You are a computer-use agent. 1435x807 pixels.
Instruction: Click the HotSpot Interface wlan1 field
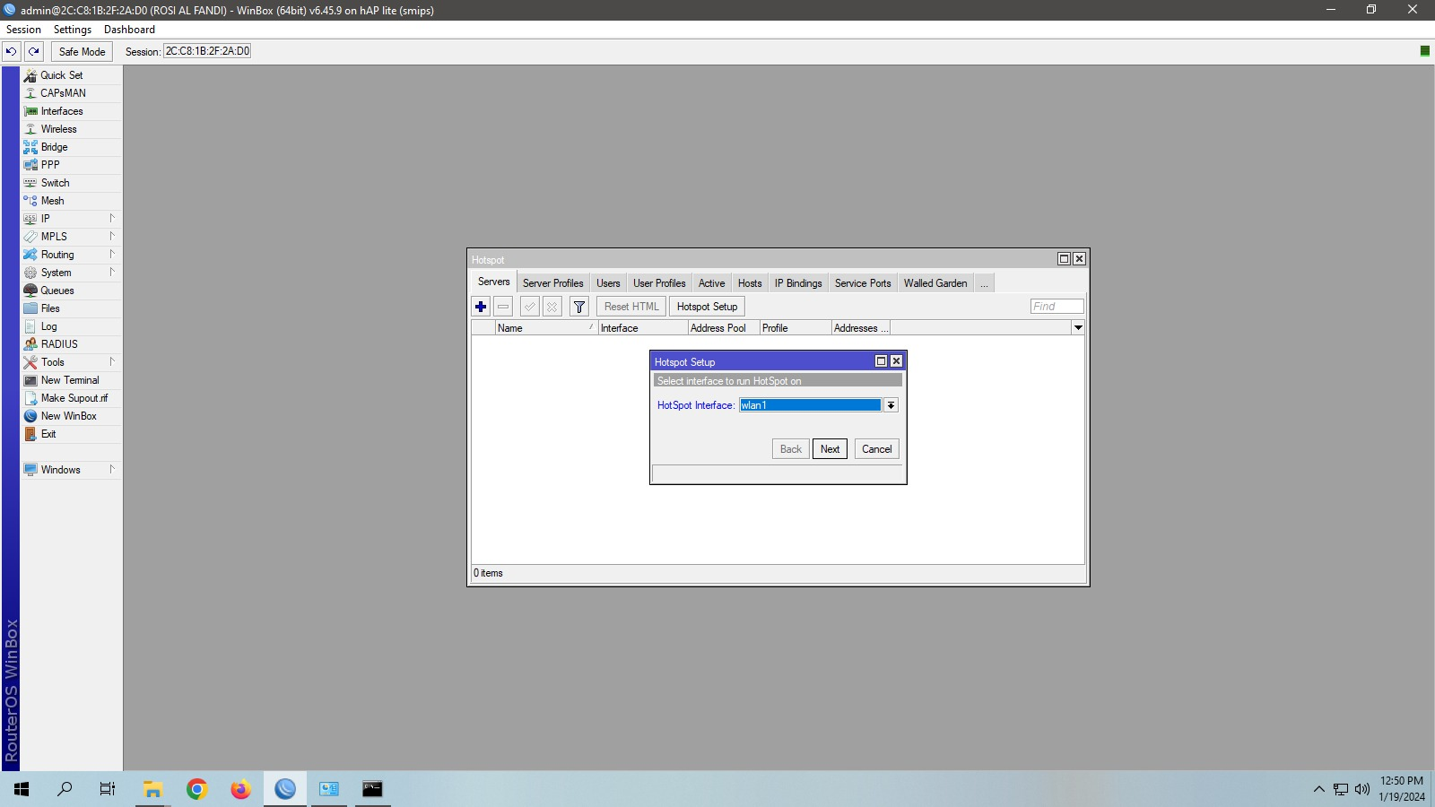click(x=811, y=405)
